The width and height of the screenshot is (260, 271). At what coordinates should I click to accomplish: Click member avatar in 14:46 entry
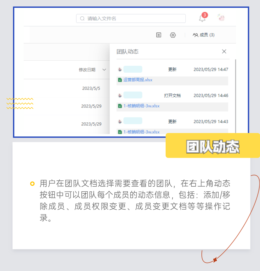(x=120, y=95)
